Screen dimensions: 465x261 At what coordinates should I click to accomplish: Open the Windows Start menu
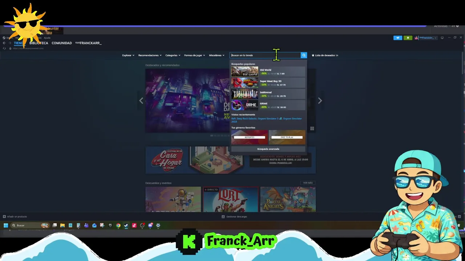coord(6,225)
